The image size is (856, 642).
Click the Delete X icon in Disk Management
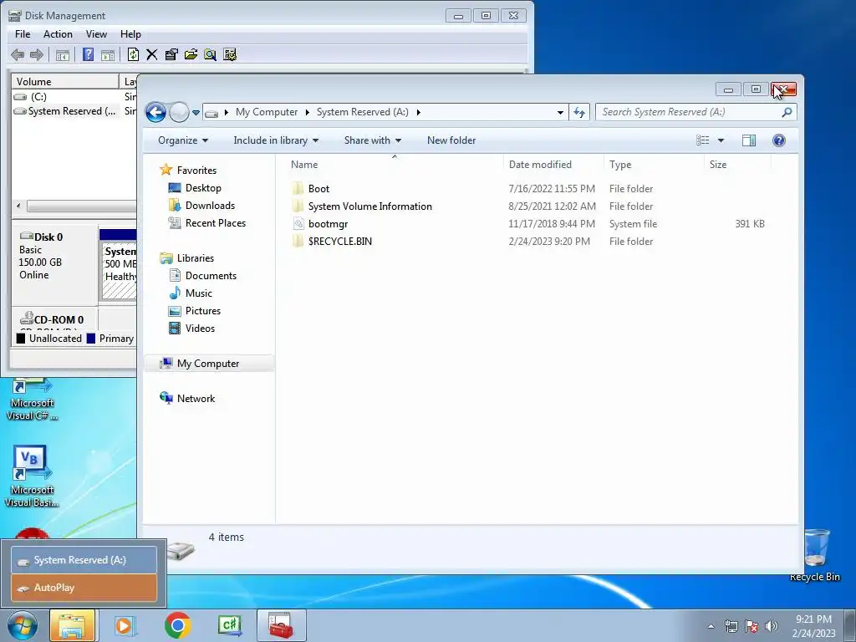click(x=152, y=54)
